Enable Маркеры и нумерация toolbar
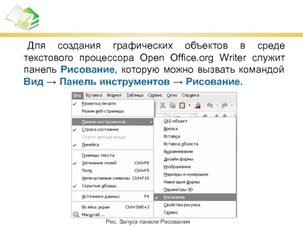Image resolution: width=303 pixels, height=227 pixels. (x=195, y=174)
